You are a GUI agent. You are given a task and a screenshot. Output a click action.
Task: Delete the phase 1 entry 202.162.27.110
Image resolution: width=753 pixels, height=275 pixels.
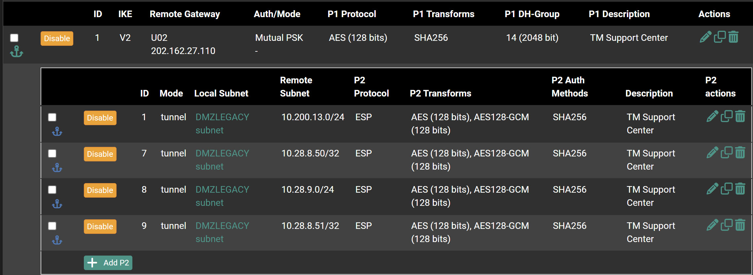(734, 37)
